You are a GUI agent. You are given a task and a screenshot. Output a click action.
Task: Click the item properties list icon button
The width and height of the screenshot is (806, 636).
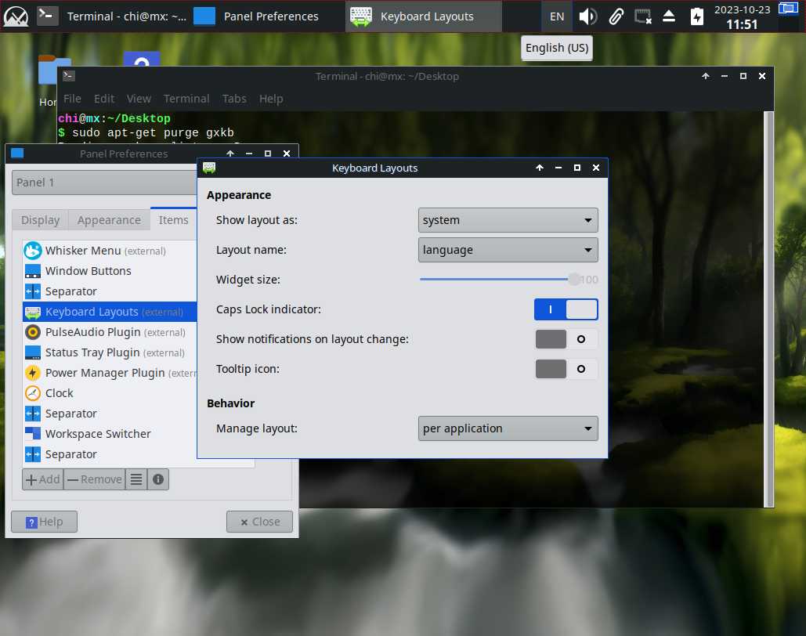136,479
